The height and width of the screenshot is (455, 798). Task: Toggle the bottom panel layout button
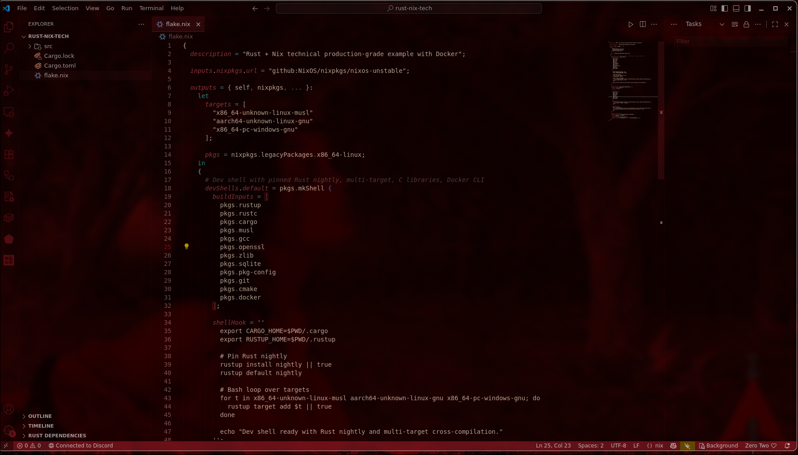(736, 8)
